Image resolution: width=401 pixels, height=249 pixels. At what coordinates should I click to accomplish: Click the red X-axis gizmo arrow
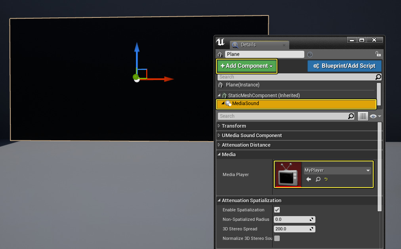point(168,79)
